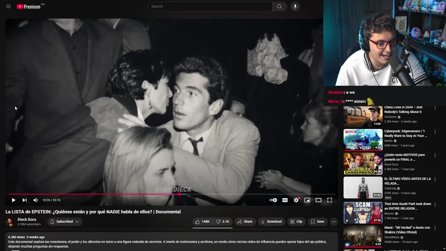The height and width of the screenshot is (251, 446).
Task: Skip to next video
Action: (x=24, y=200)
